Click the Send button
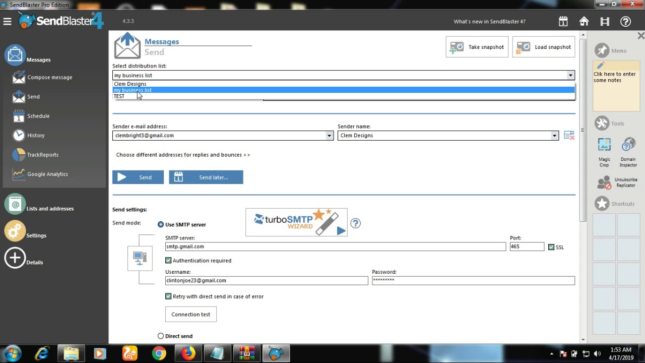This screenshot has height=363, width=645. click(138, 177)
